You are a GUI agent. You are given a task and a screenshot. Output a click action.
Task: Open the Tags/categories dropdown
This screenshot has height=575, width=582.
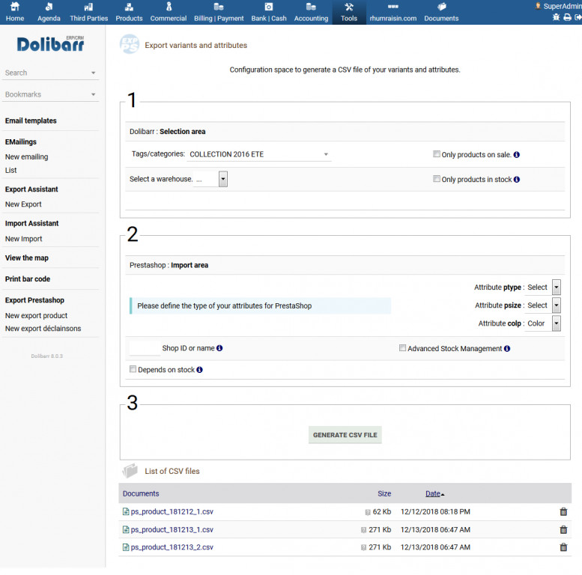258,154
